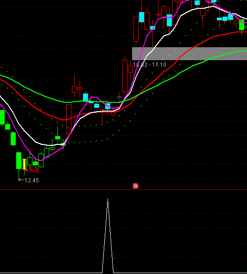The width and height of the screenshot is (247, 274).
Task: Select the tall red hollow candle crossing the red line
Action: click(x=69, y=119)
